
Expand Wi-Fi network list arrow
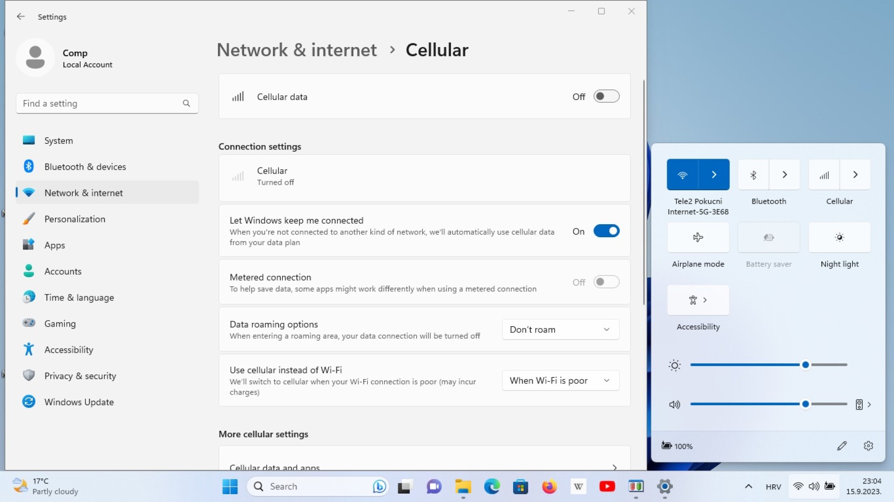(x=714, y=175)
